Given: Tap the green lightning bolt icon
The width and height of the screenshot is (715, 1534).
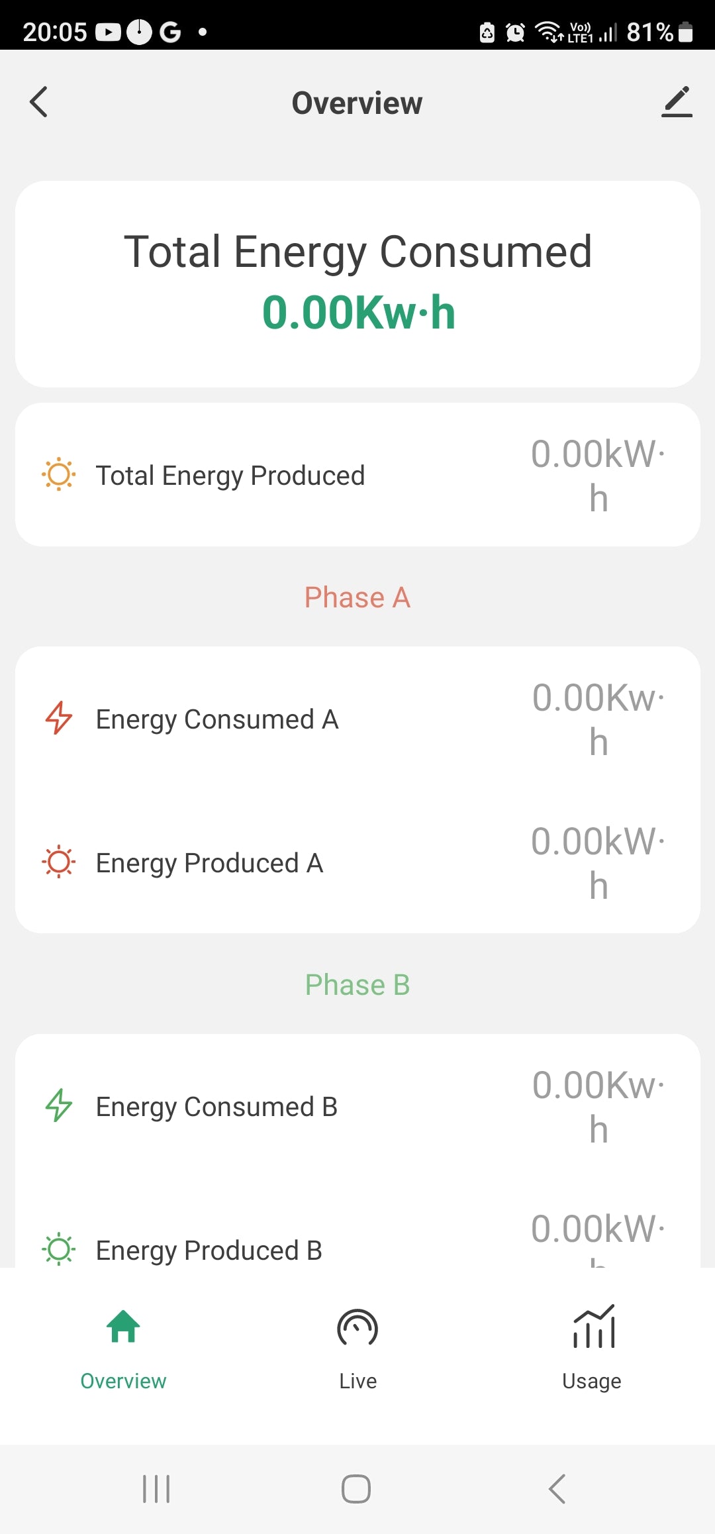Looking at the screenshot, I should (x=58, y=1105).
